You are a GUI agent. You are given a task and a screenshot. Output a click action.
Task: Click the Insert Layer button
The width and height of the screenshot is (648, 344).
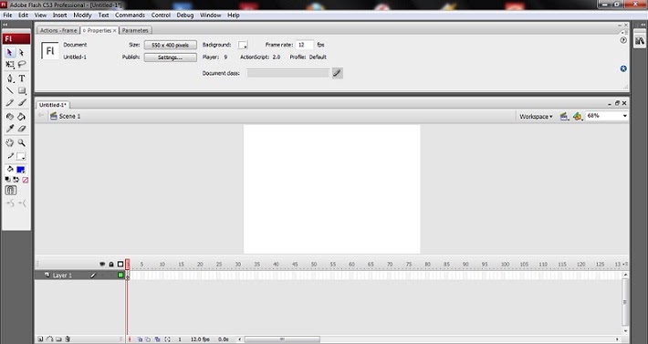click(x=40, y=339)
